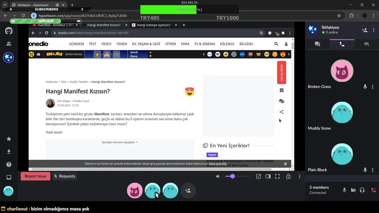The image size is (379, 213).
Task: Mute your microphone in Connected bar
Action: pos(344,190)
